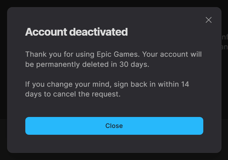The image size is (228, 160).
Task: Click the word "deactivated" in the title
Action: [98, 32]
